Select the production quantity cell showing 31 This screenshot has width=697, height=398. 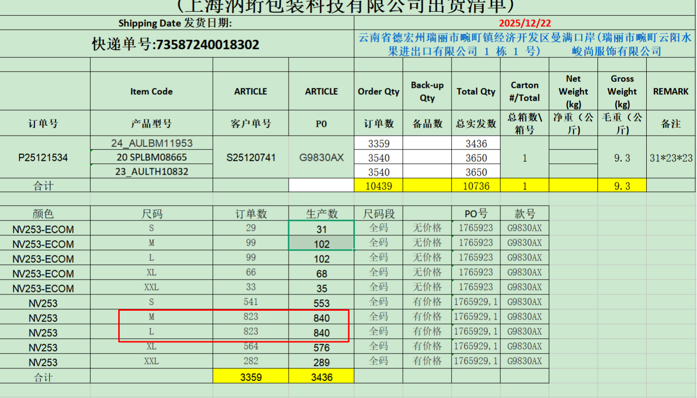(321, 229)
